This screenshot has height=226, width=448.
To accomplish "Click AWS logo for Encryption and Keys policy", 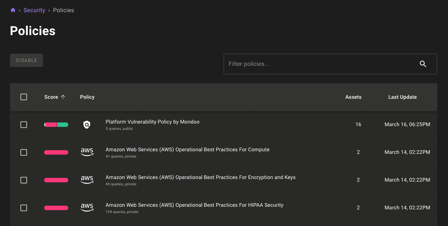I will point(87,180).
